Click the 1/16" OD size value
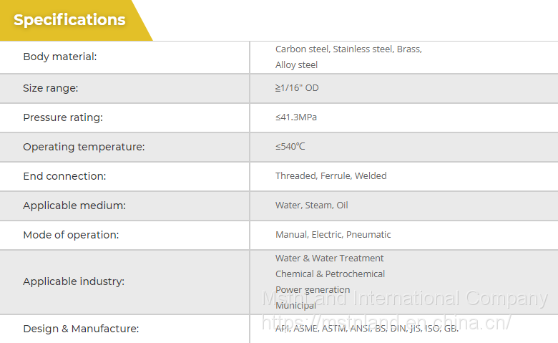Image resolution: width=558 pixels, height=343 pixels. 297,88
